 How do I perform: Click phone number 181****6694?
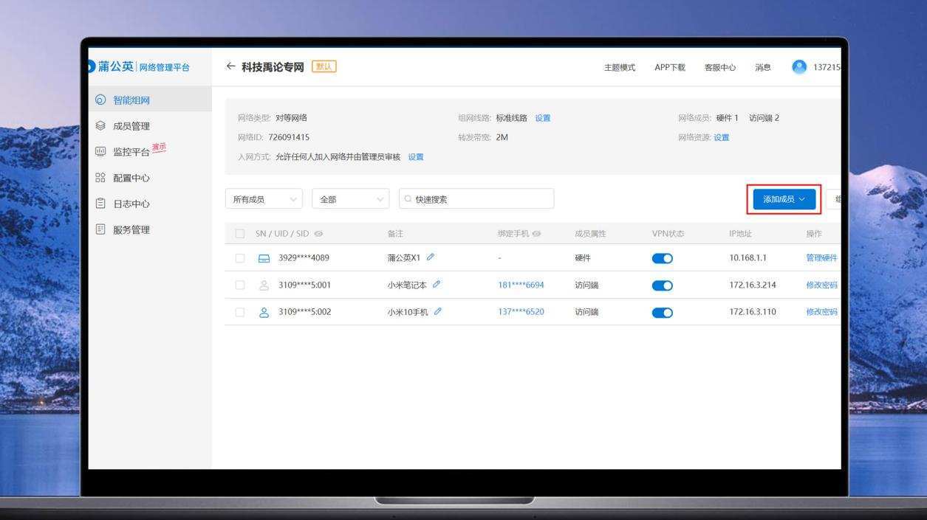point(521,285)
